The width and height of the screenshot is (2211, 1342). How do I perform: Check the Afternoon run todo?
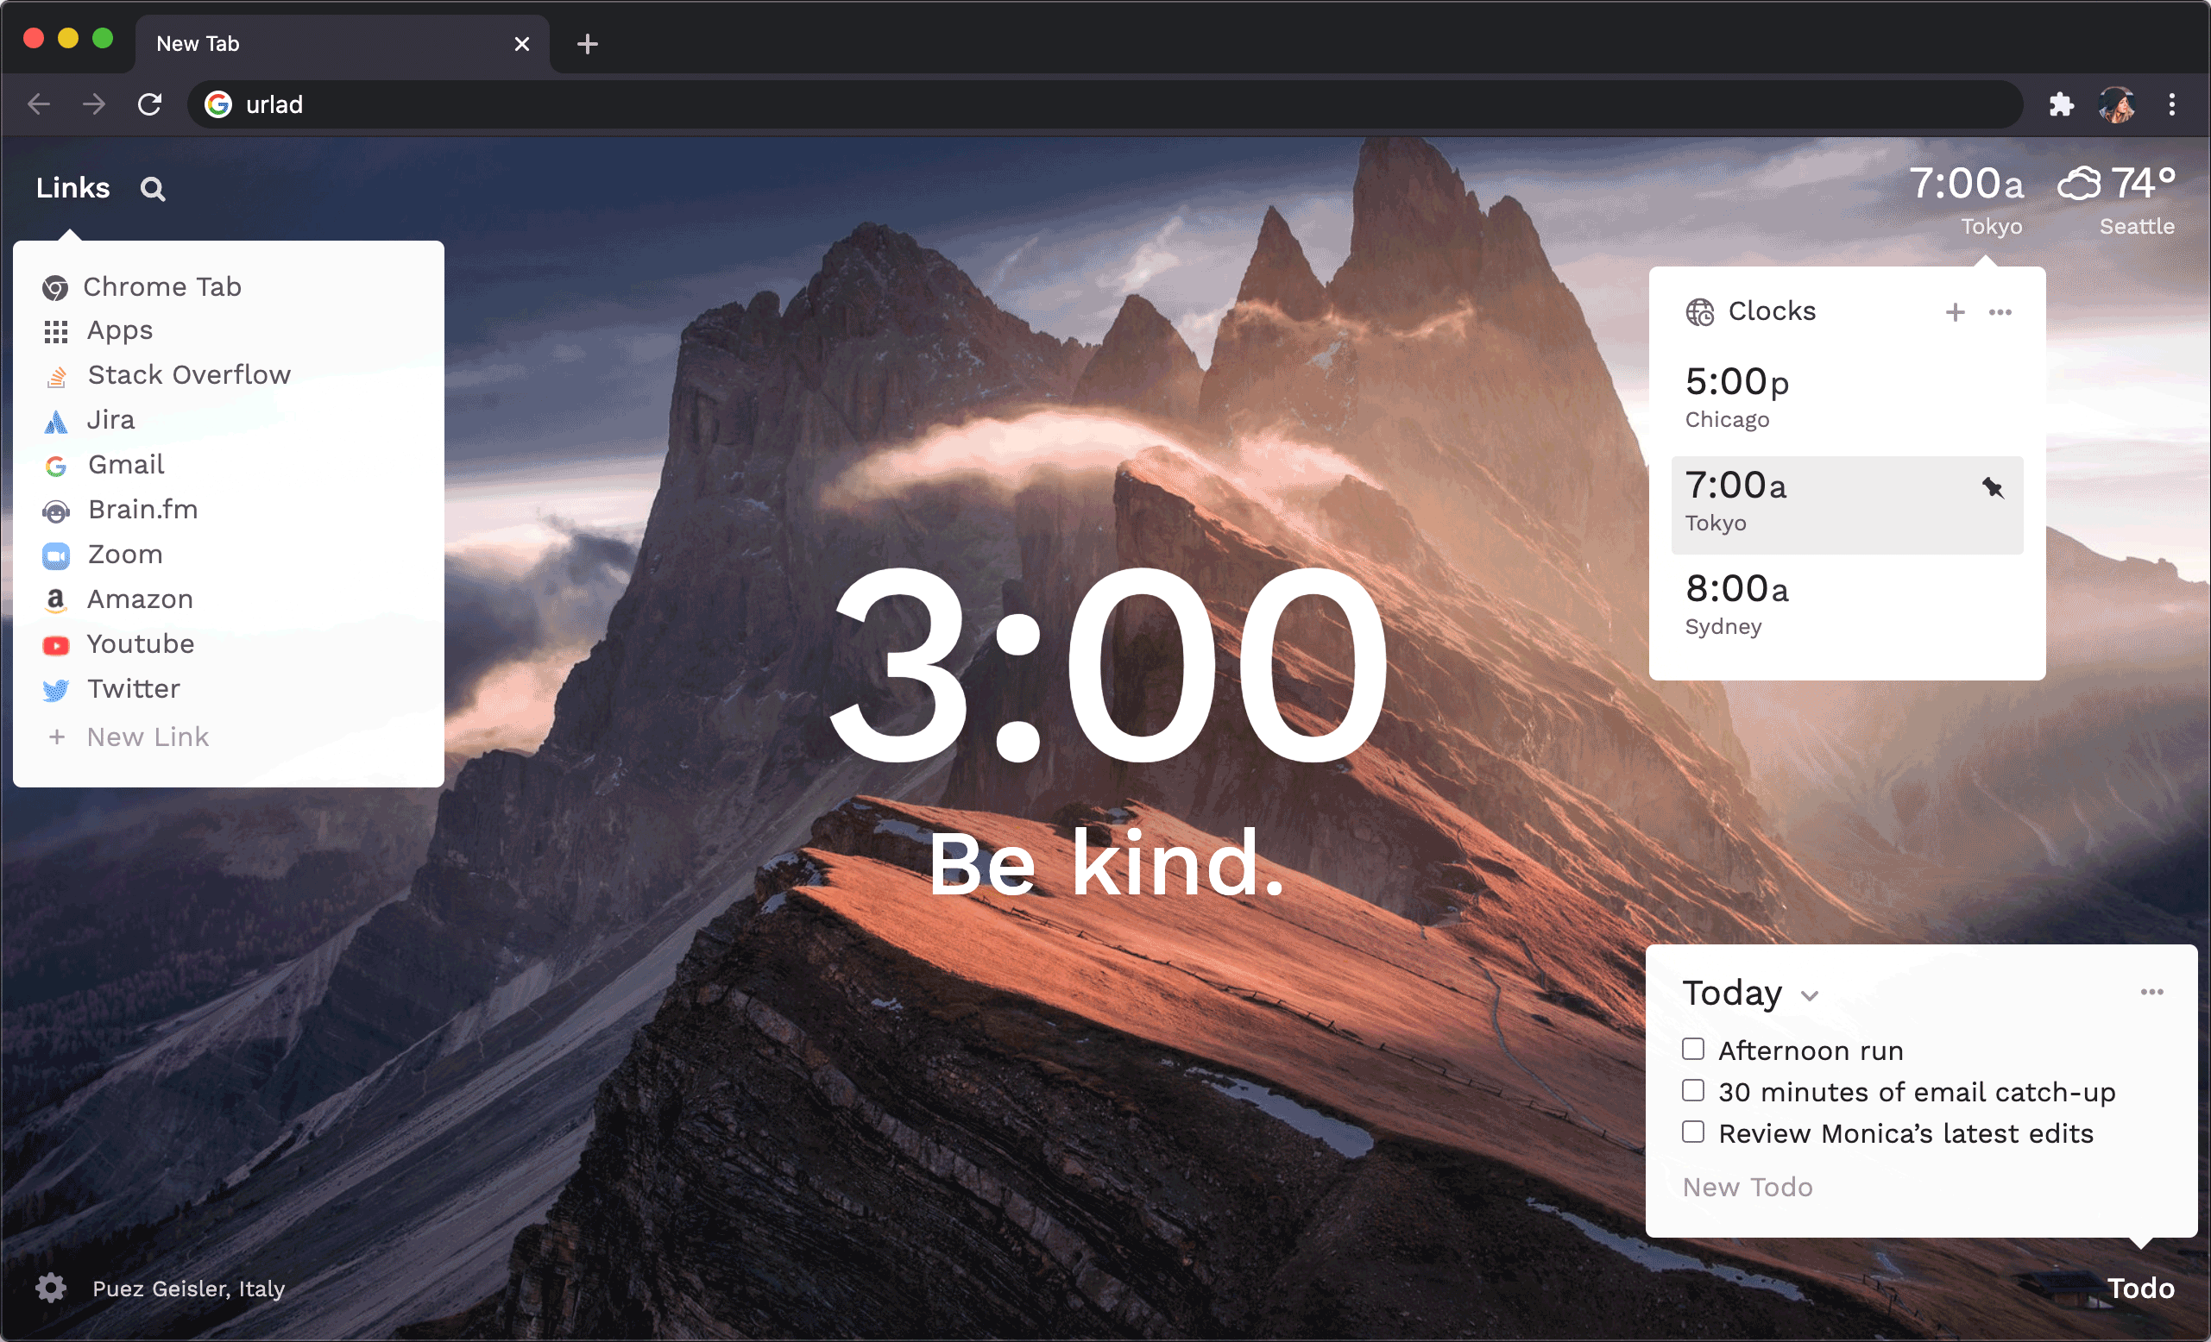point(1693,1049)
